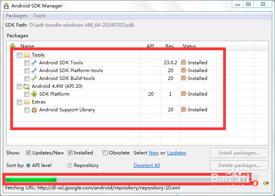The height and width of the screenshot is (196, 275).
Task: Select the Extras row label
Action: pyautogui.click(x=38, y=102)
